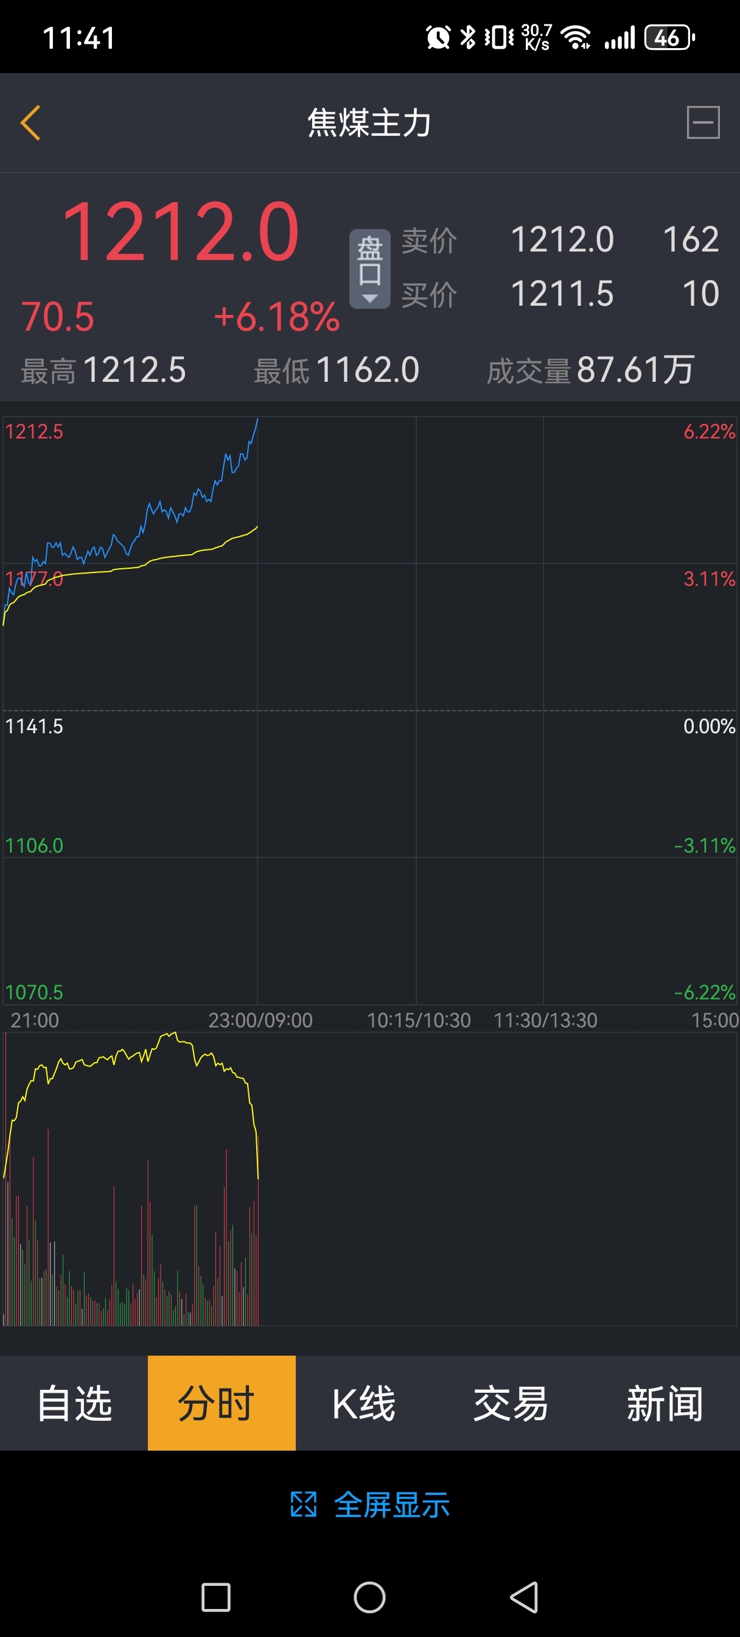The height and width of the screenshot is (1637, 740).
Task: Tap the 15:00 time axis label
Action: (x=714, y=1021)
